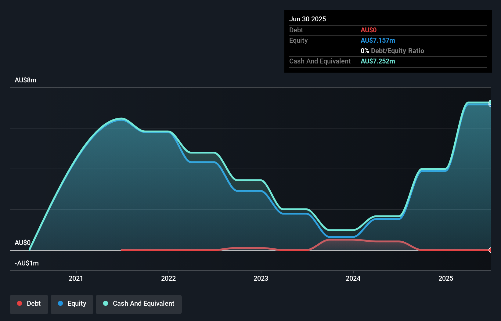The width and height of the screenshot is (501, 321).
Task: Select the 2023 axis label
Action: tap(261, 278)
